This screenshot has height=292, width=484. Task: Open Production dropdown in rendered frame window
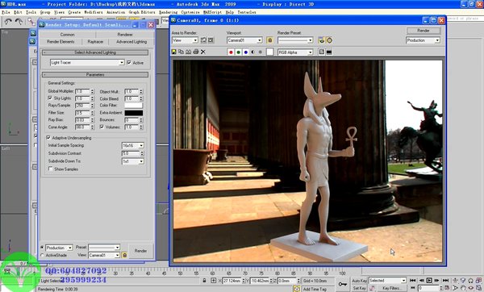423,40
